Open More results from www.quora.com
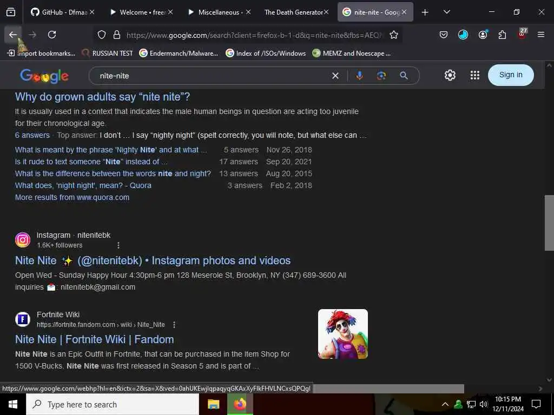Viewport: 554px width, 415px height. click(x=72, y=197)
